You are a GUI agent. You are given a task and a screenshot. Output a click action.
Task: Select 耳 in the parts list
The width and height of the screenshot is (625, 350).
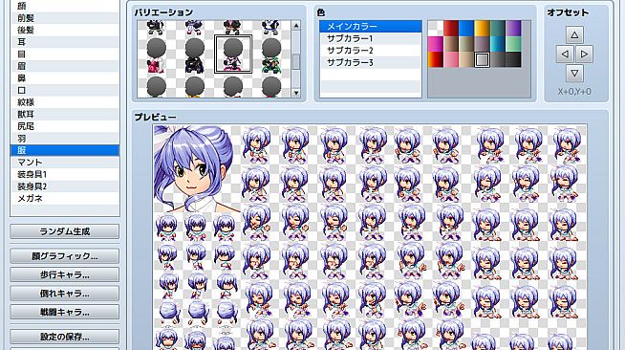[65, 42]
